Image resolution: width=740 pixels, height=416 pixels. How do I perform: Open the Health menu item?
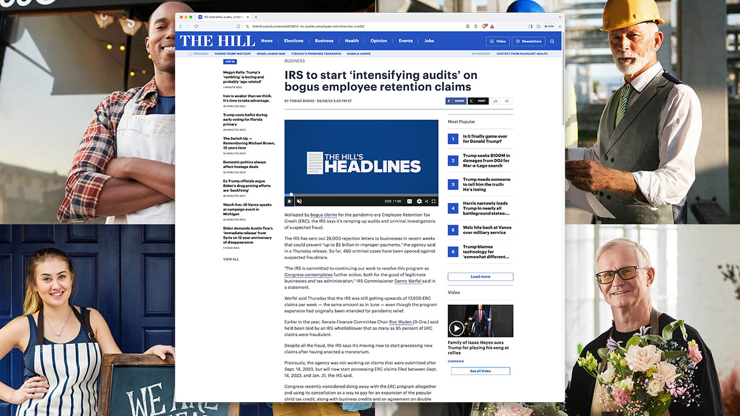click(352, 41)
